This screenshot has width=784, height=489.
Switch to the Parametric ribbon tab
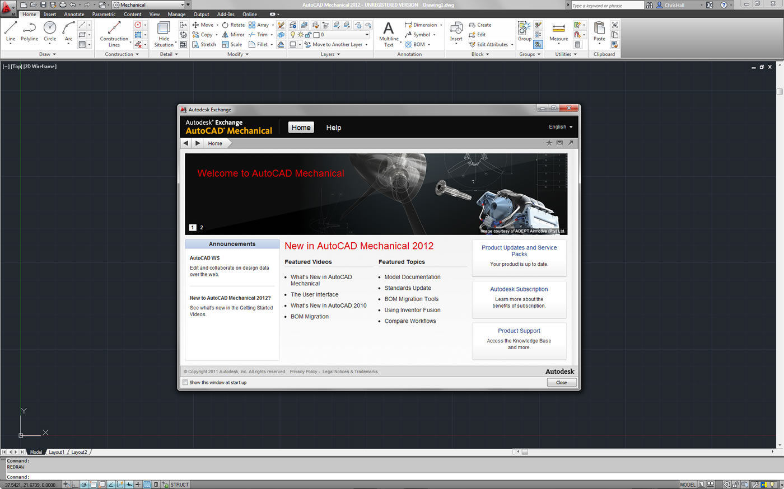click(x=104, y=15)
